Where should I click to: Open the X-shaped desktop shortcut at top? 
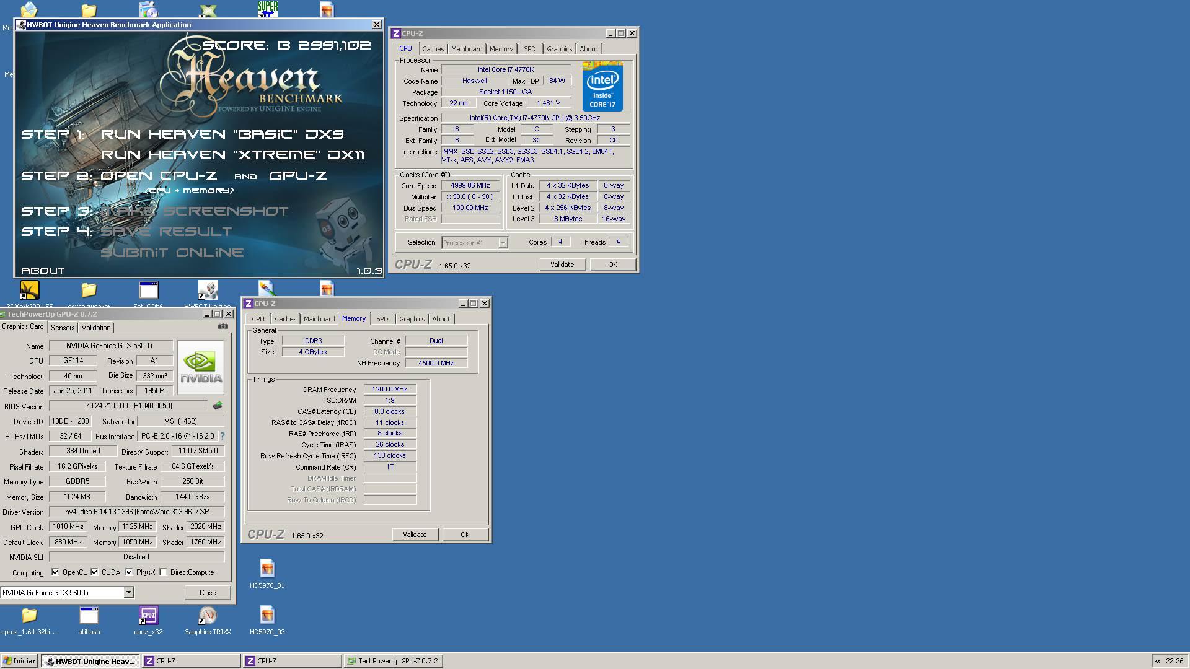click(x=208, y=10)
